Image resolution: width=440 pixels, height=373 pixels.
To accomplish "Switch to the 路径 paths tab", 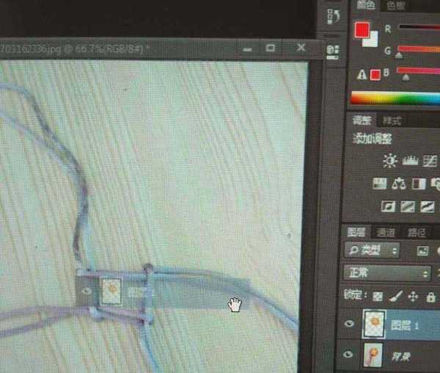I will click(x=417, y=233).
